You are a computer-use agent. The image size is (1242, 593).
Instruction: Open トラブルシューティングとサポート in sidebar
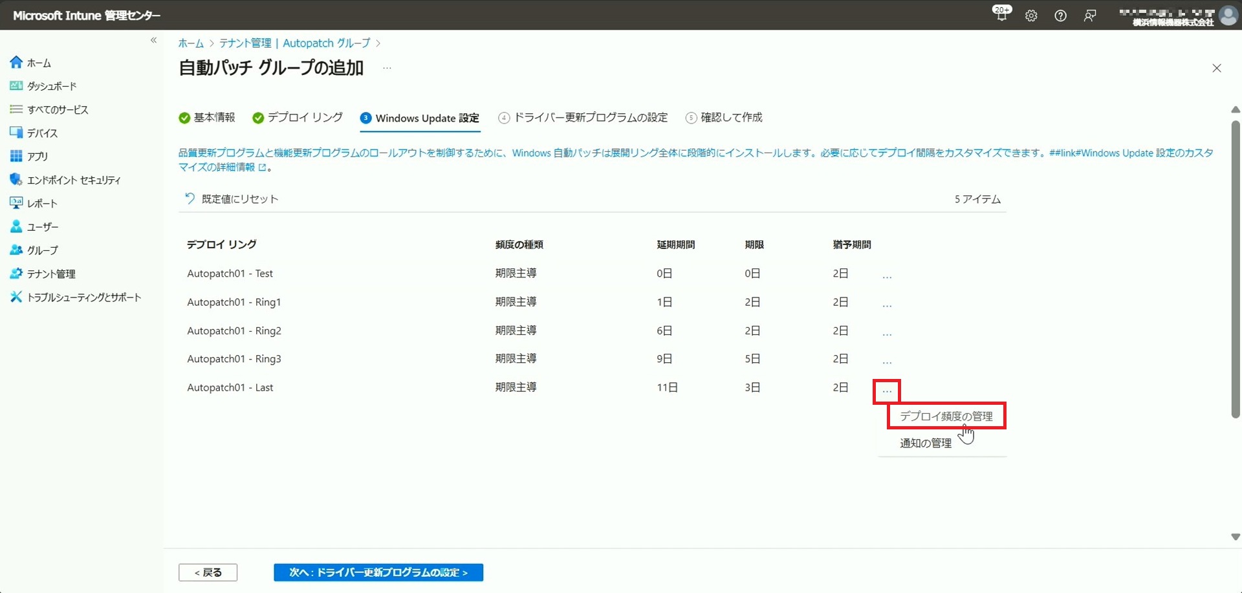pyautogui.click(x=83, y=297)
